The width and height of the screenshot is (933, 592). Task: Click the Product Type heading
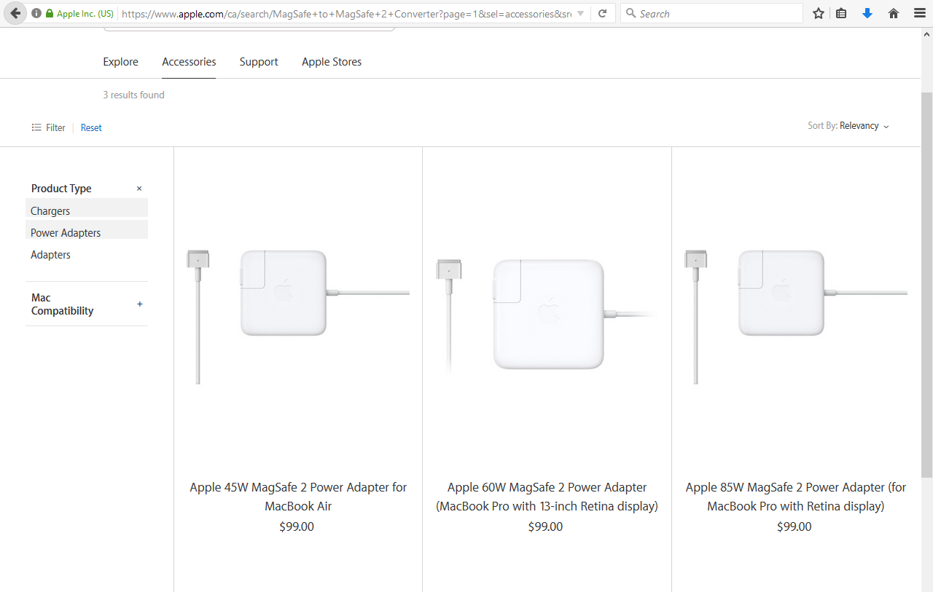pyautogui.click(x=61, y=189)
